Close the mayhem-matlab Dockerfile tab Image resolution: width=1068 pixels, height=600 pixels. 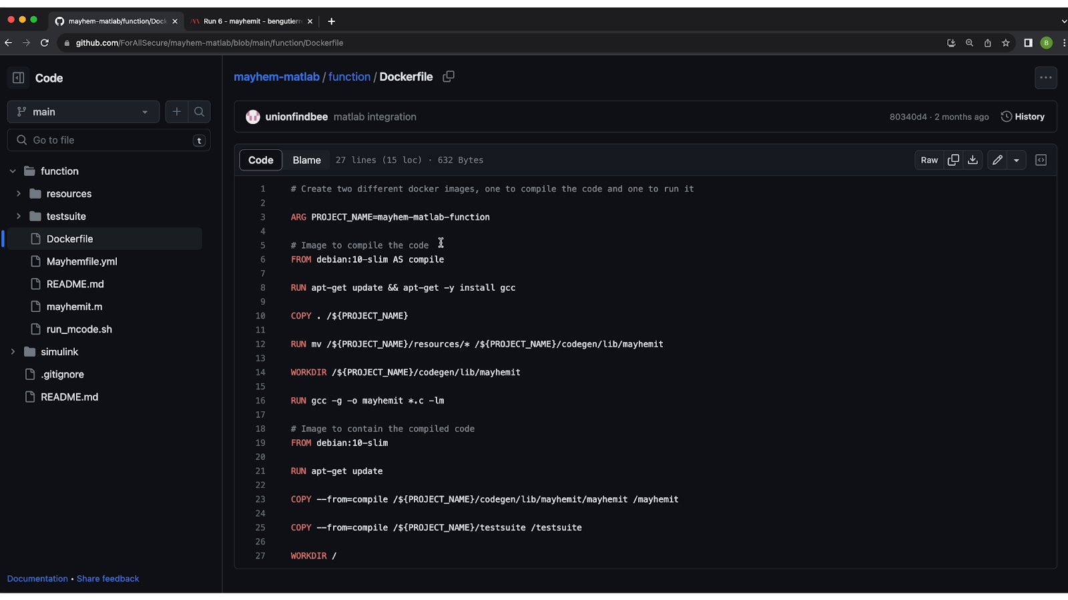pos(175,21)
